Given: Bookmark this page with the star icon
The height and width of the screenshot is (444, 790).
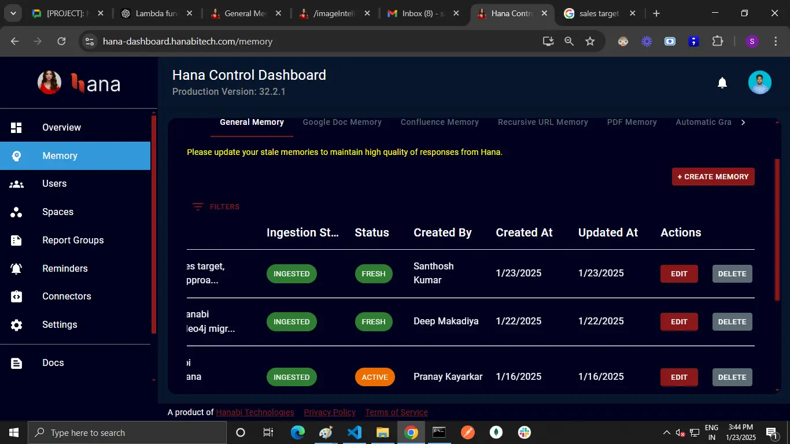Looking at the screenshot, I should pyautogui.click(x=590, y=41).
